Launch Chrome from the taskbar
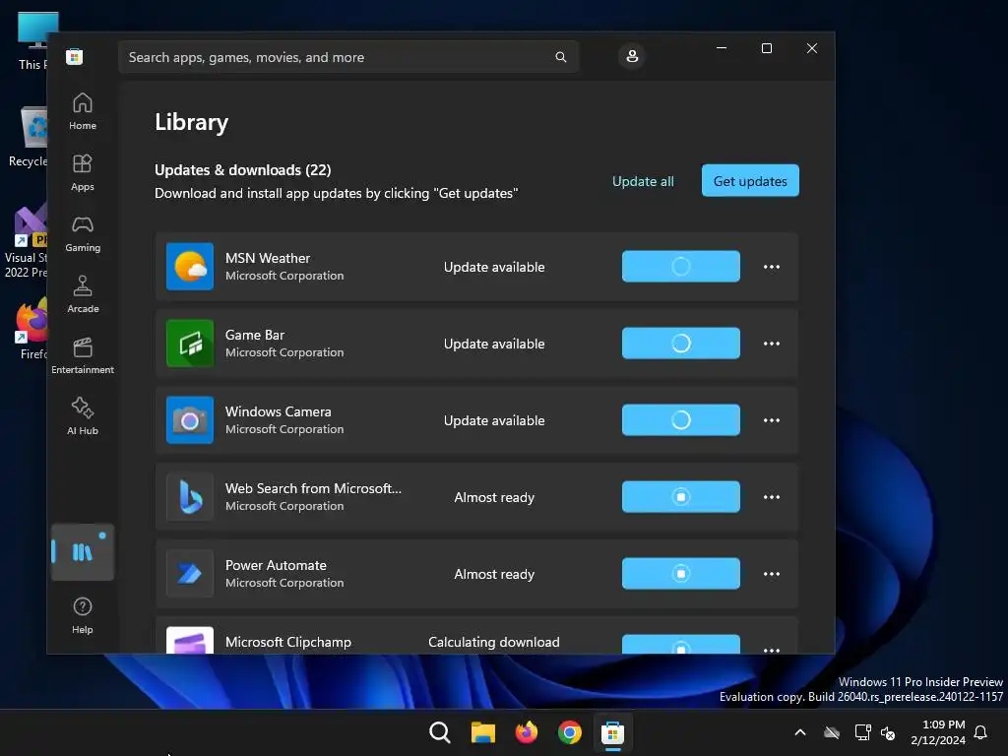 click(570, 732)
